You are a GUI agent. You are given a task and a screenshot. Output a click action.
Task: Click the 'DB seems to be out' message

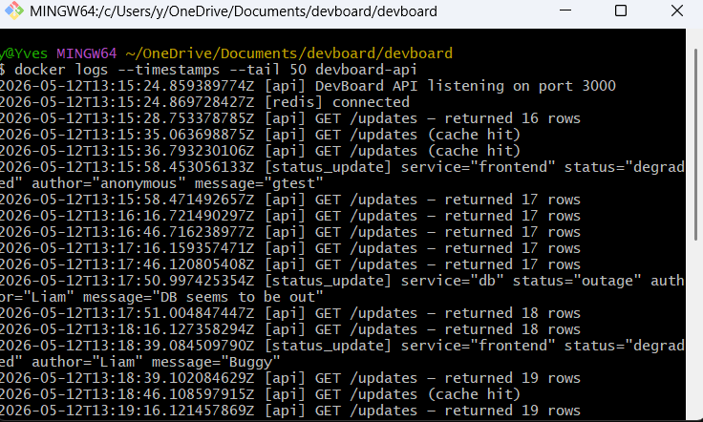(238, 297)
